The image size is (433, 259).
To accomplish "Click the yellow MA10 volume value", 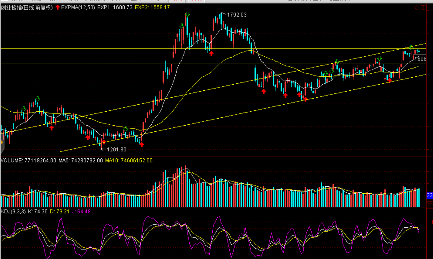I will pyautogui.click(x=129, y=160).
